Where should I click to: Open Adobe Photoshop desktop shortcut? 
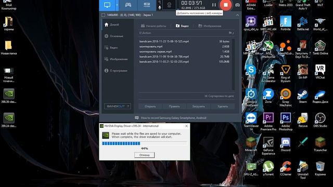(x=286, y=122)
